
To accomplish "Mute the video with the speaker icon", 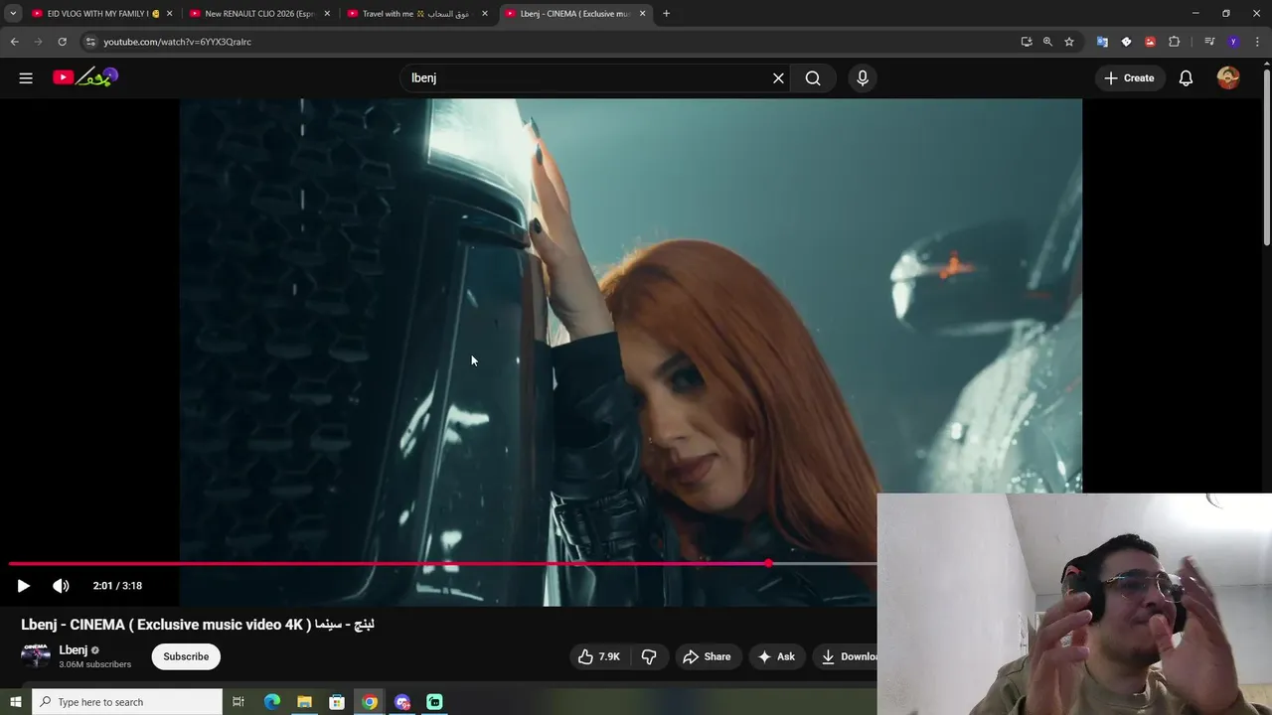I will [x=61, y=586].
